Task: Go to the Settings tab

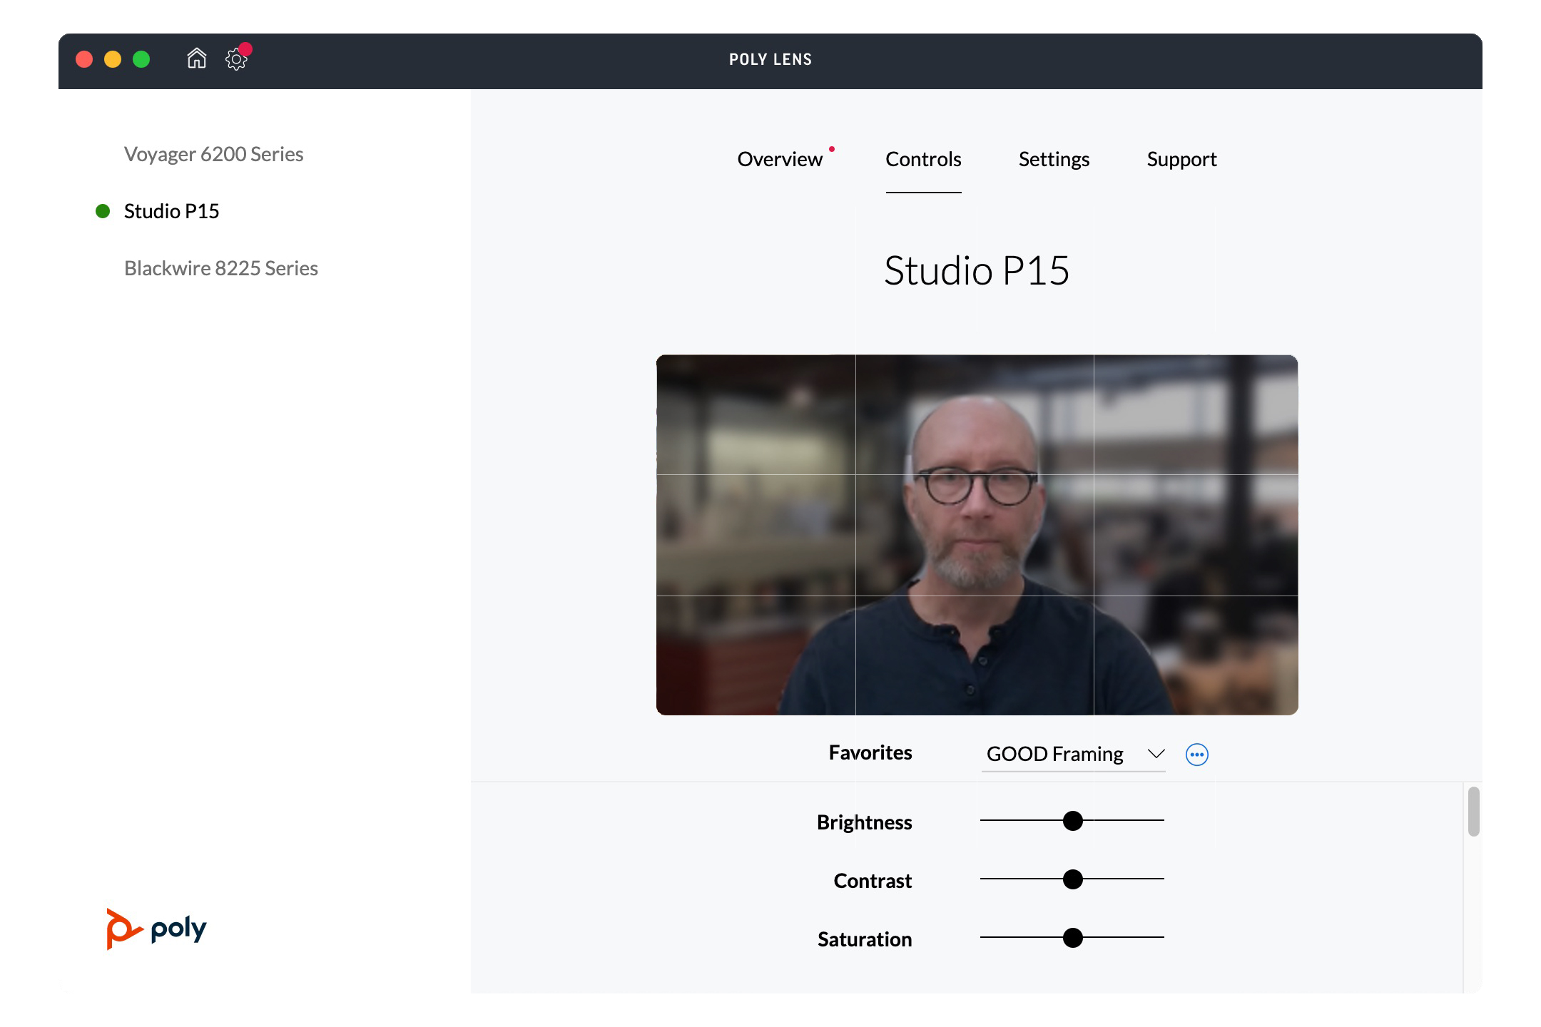Action: click(x=1054, y=159)
